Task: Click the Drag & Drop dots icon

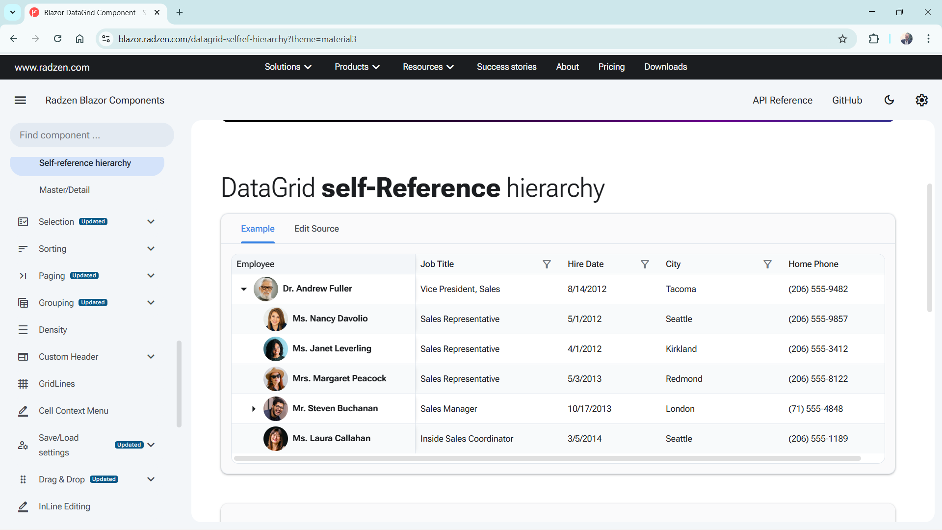Action: (23, 479)
